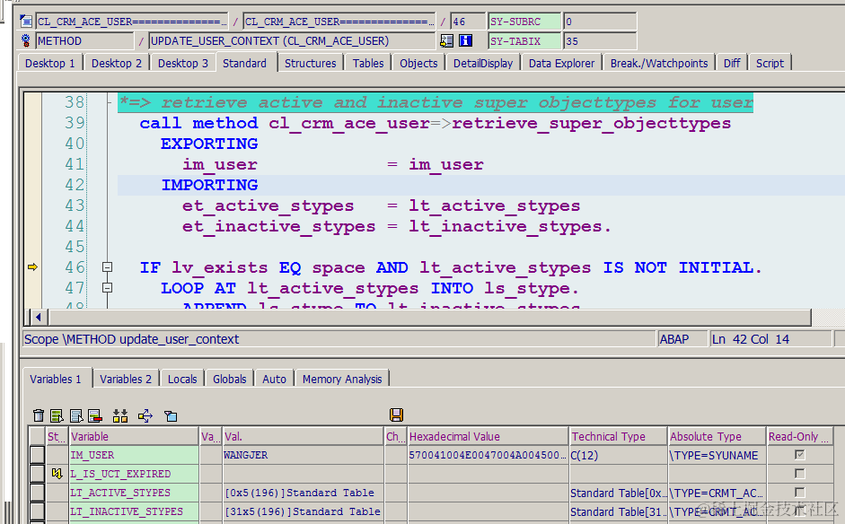
Task: Open the Memory Analysis tab
Action: click(342, 379)
